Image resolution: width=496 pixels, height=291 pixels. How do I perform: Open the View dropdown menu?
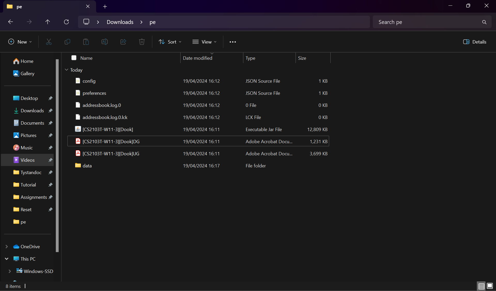click(x=204, y=42)
